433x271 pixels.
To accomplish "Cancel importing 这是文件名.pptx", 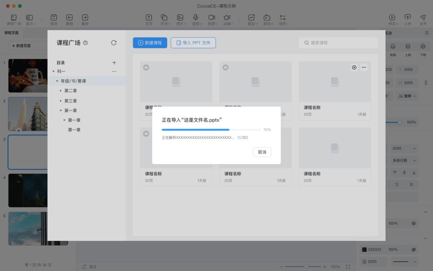I will 262,152.
